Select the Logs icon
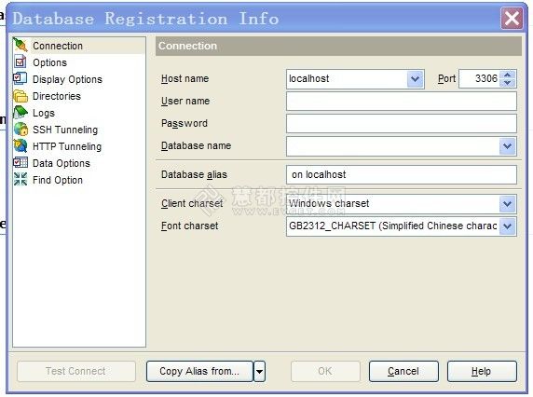Viewport: 533px width, 397px height. point(20,112)
